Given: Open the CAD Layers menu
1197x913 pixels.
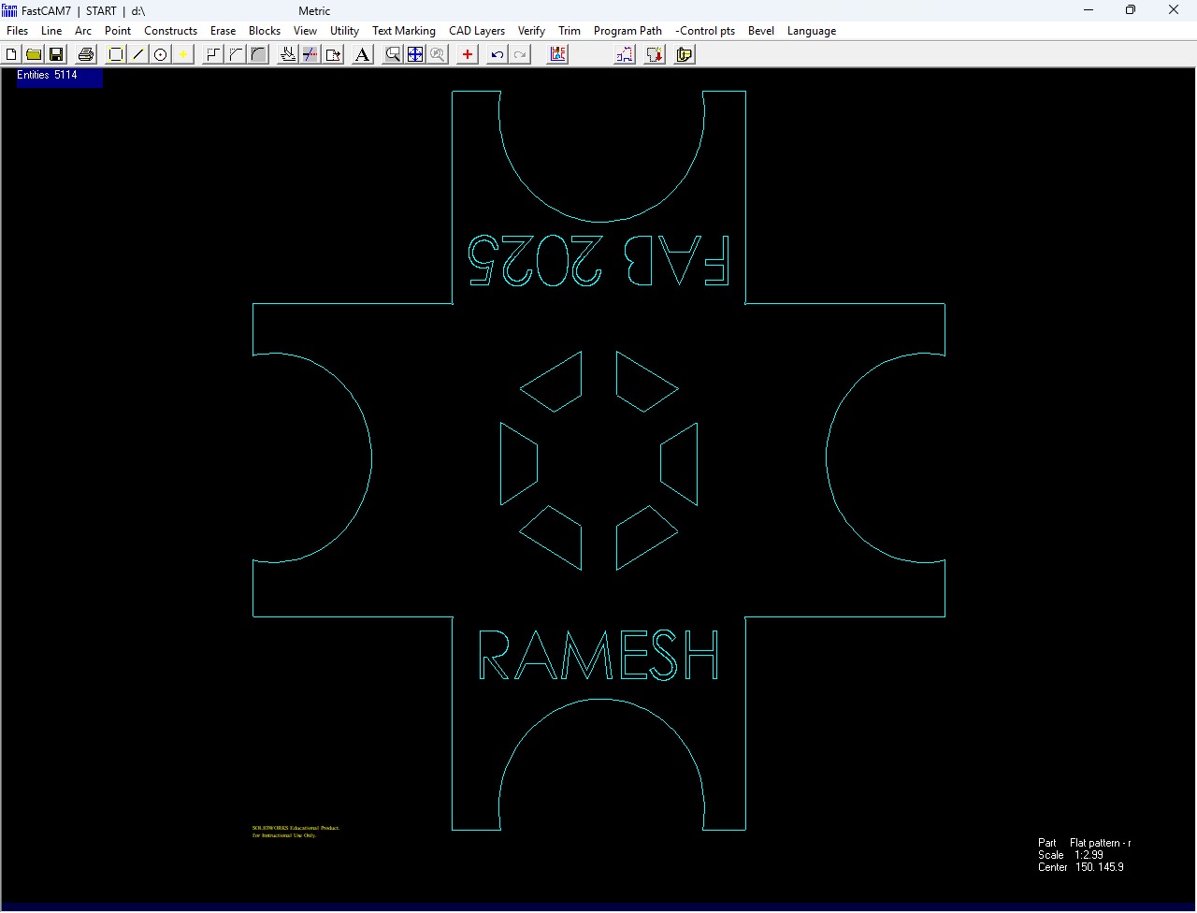Looking at the screenshot, I should coord(477,31).
